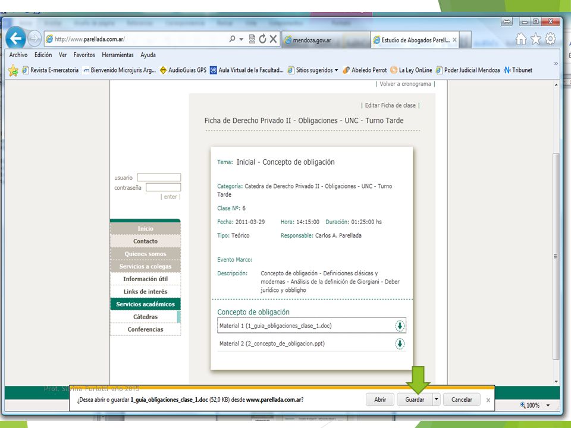The height and width of the screenshot is (428, 571).
Task: Open the Bienvenido Microjuris Arg favorite
Action: click(x=119, y=70)
